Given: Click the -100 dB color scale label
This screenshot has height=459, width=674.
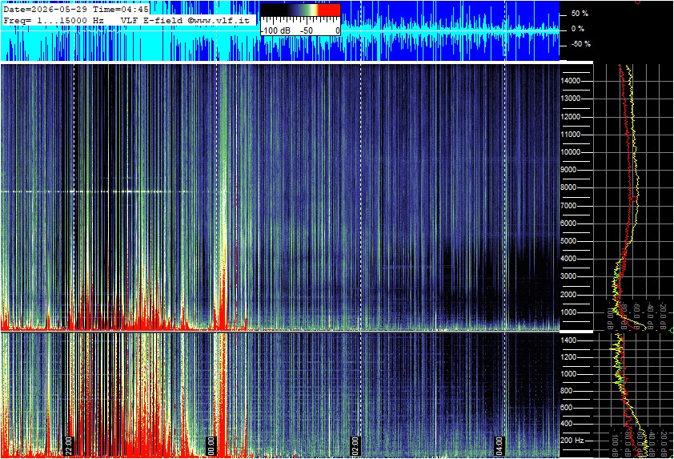Looking at the screenshot, I should (275, 31).
